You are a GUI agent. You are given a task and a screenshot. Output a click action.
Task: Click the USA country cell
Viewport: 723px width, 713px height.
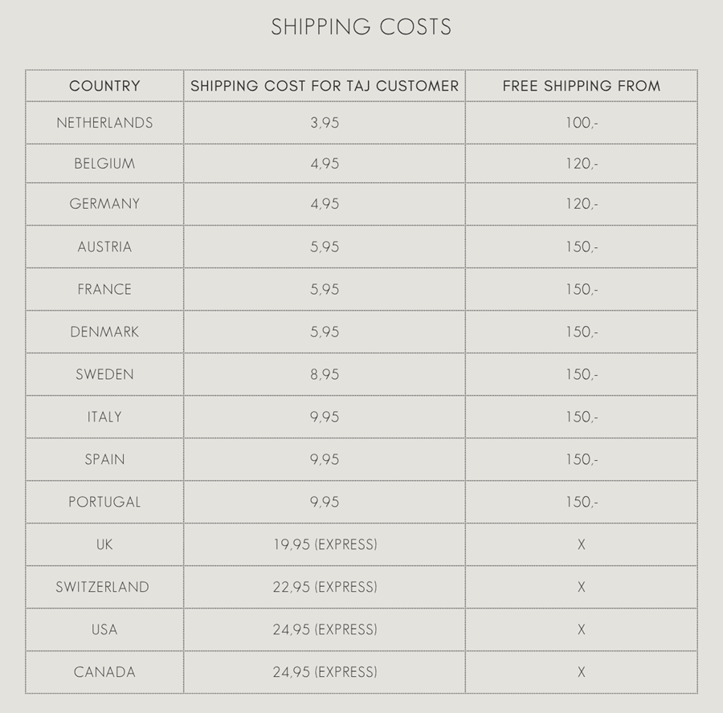click(104, 629)
